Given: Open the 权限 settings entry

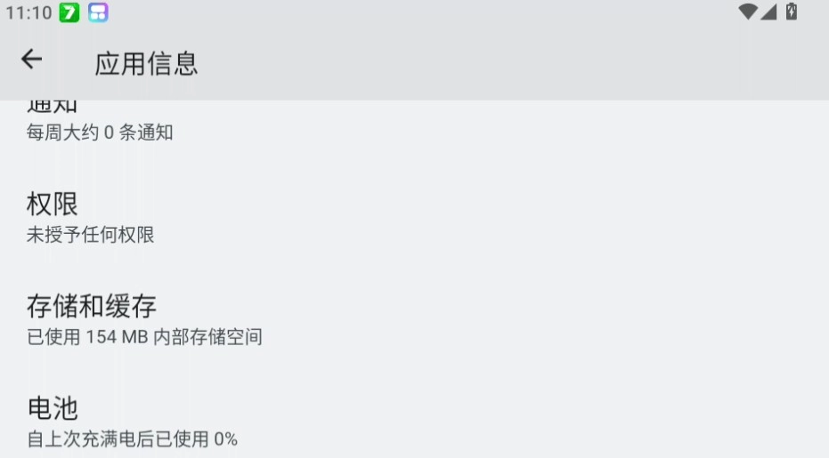Looking at the screenshot, I should 53,204.
